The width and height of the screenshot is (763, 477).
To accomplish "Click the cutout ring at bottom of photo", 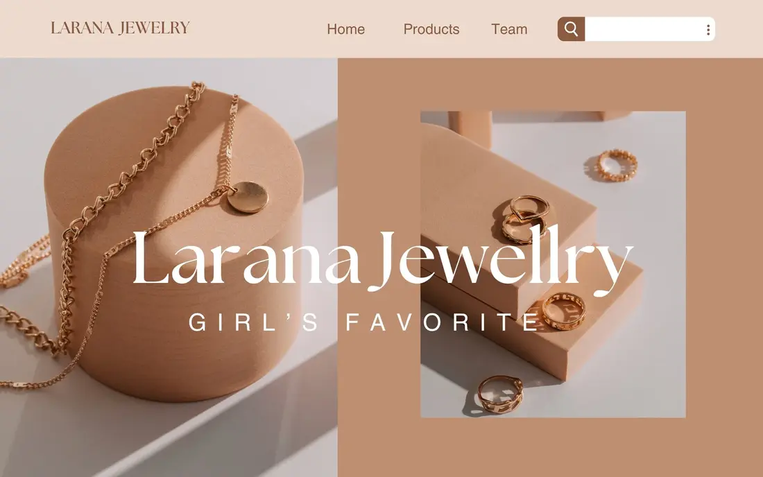I will (x=499, y=393).
